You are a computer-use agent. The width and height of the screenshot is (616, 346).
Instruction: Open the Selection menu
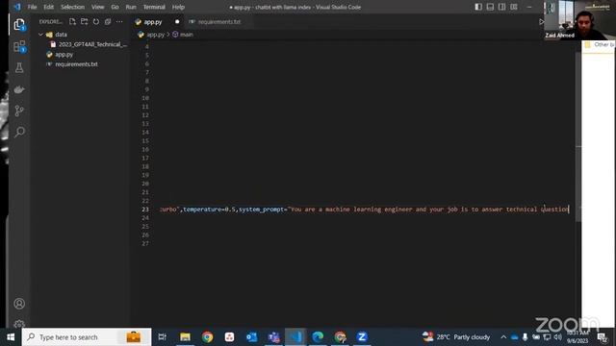coord(72,7)
